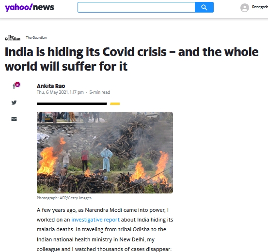Click the Yahoo News logo
This screenshot has height=252, width=268.
coord(30,7)
